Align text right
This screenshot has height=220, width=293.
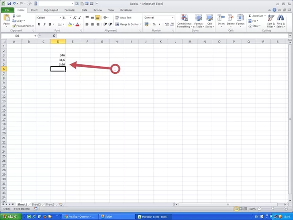point(97,24)
